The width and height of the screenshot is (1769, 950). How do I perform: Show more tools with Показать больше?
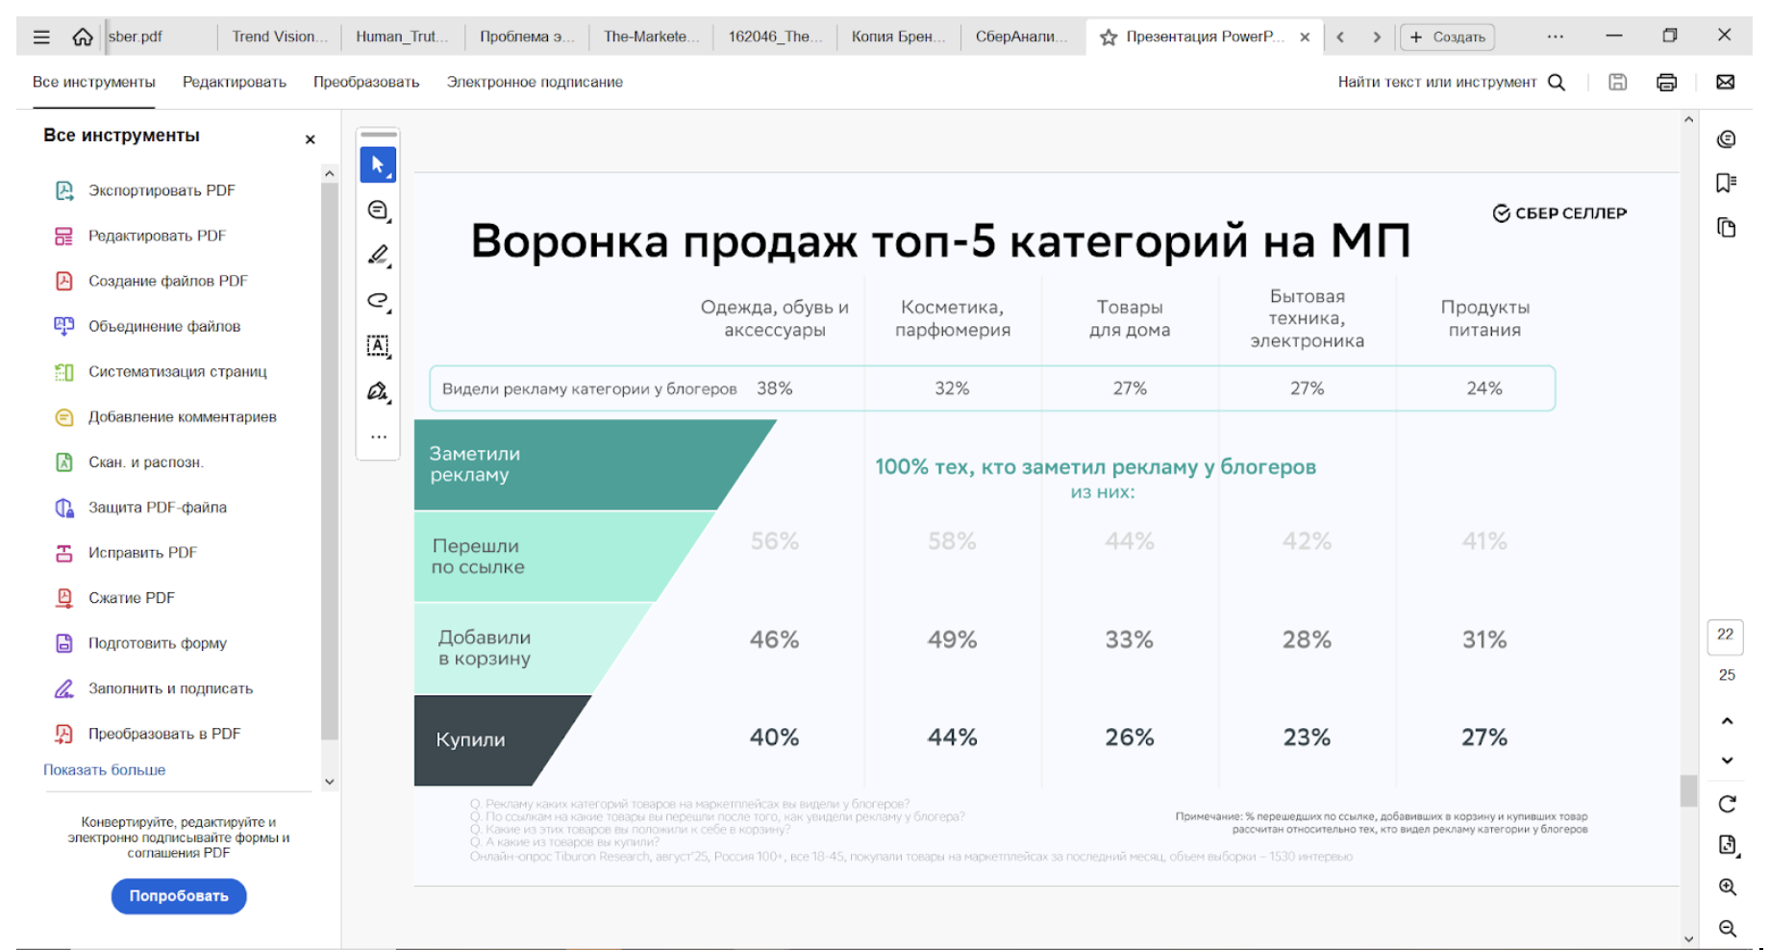(x=104, y=770)
